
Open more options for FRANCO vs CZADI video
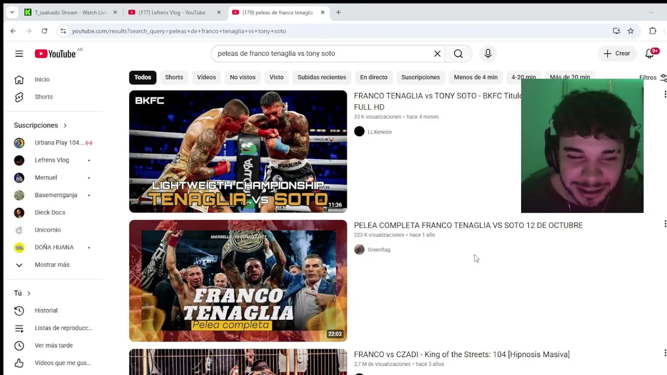664,353
